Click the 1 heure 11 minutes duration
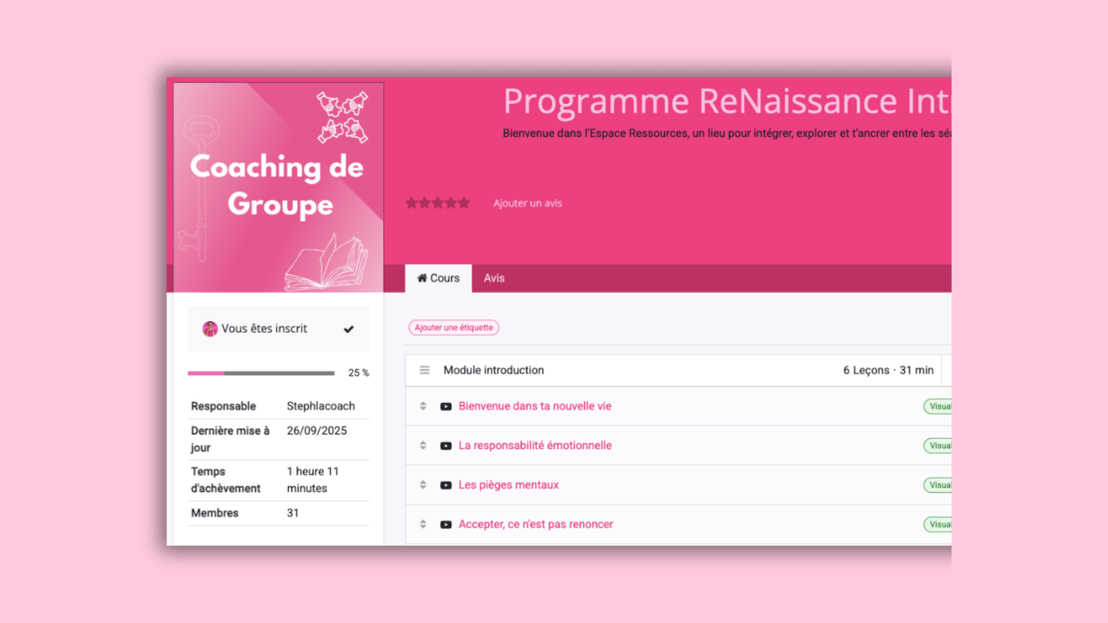This screenshot has width=1108, height=623. pos(313,480)
